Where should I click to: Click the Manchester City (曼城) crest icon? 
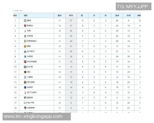(x=25, y=20)
